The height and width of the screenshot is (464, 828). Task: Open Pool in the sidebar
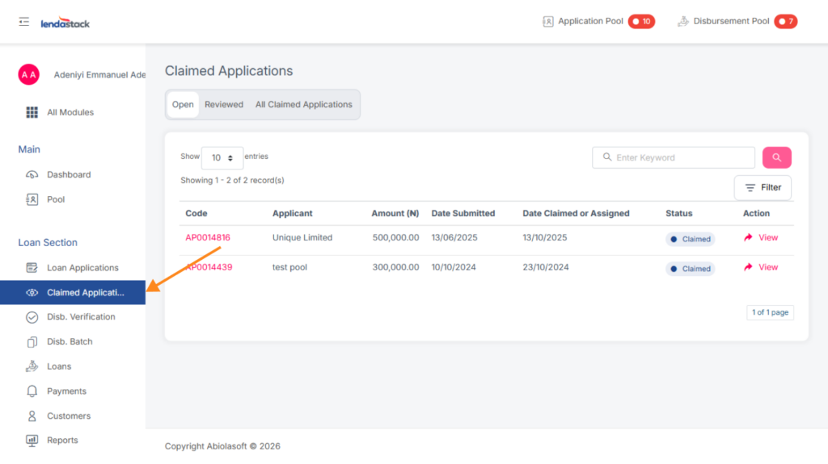[x=55, y=199]
